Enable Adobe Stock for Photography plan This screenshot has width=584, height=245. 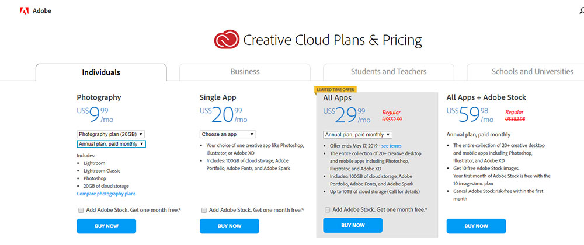click(81, 210)
